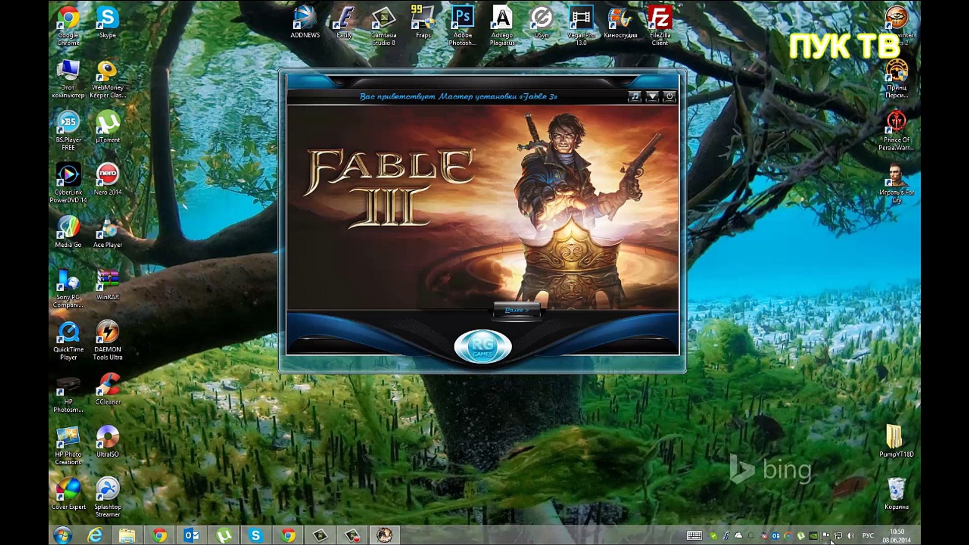
Task: Open USyn desktop shortcut
Action: (x=541, y=22)
